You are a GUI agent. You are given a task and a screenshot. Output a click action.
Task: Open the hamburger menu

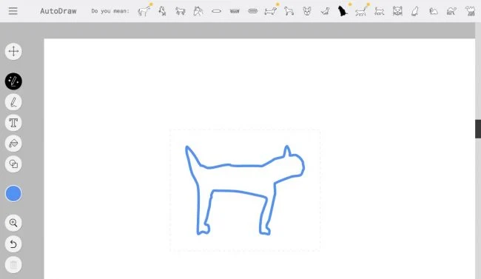13,11
